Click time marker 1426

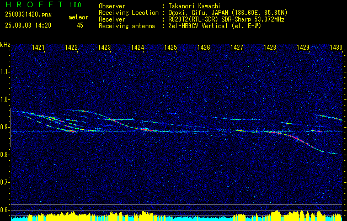[x=204, y=47]
